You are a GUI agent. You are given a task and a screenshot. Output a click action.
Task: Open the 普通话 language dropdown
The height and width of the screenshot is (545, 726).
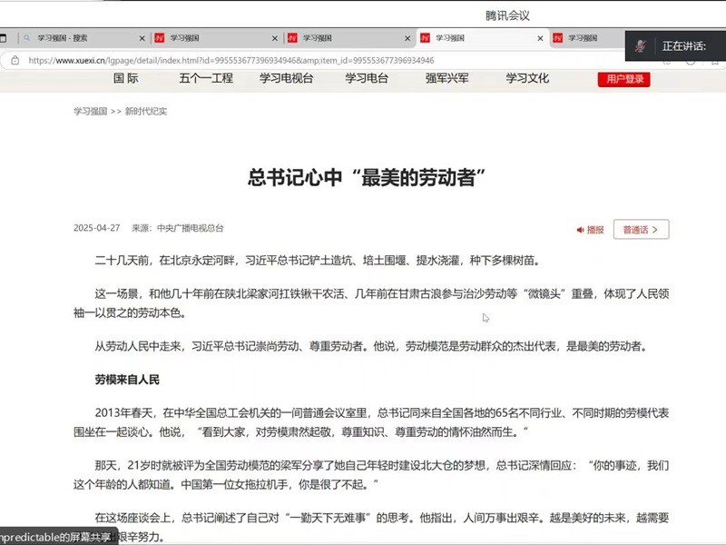point(641,230)
